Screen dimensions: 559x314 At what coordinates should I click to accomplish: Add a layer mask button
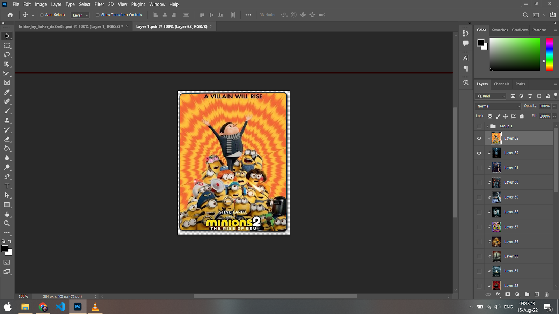click(508, 294)
